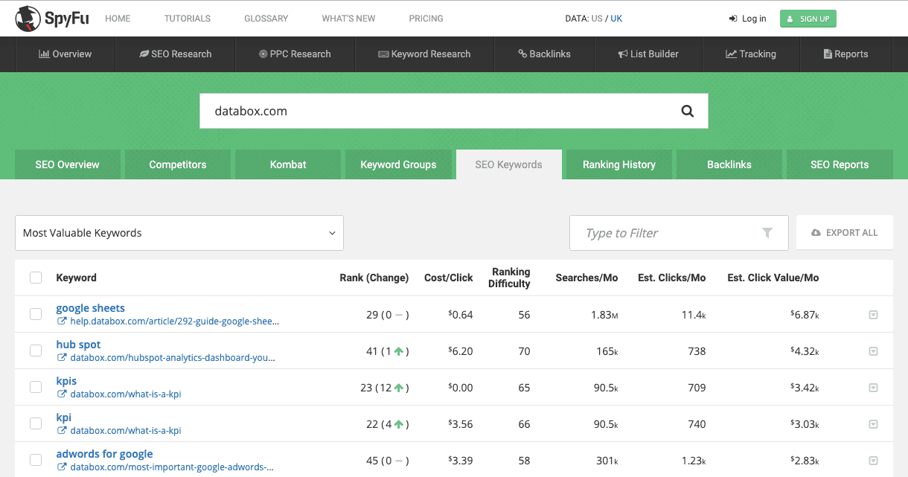
Task: Switch to the Ranking History tab
Action: 618,164
